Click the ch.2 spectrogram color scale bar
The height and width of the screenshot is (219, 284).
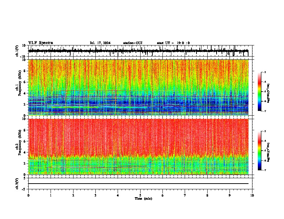pyautogui.click(x=260, y=151)
